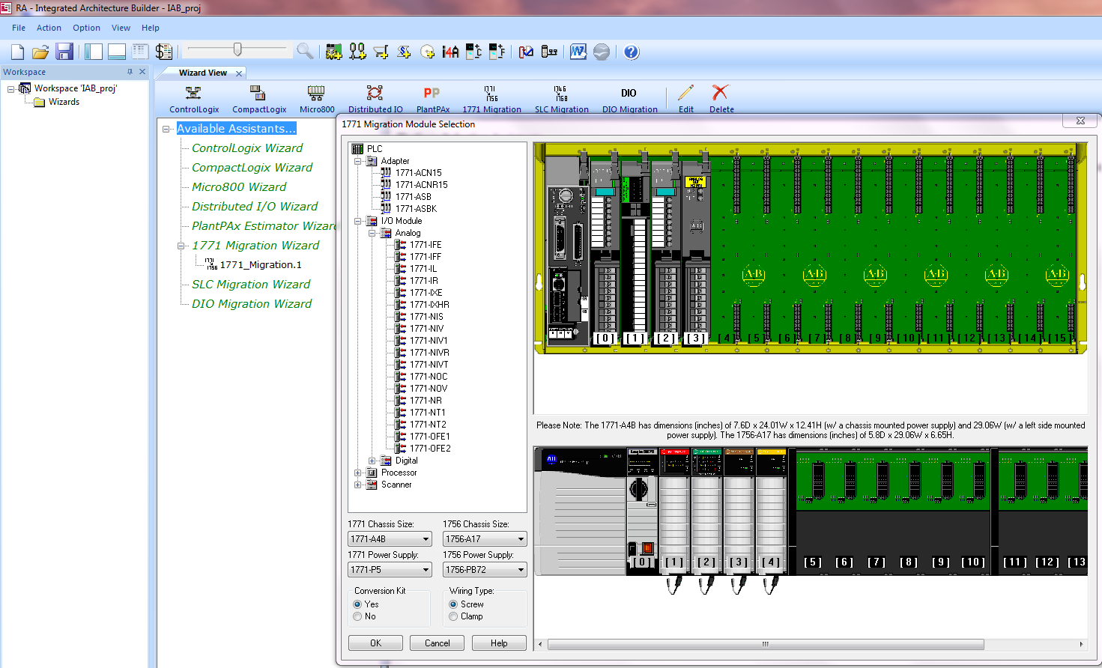The height and width of the screenshot is (668, 1102).
Task: Click the I4A toolbar icon
Action: 450,52
